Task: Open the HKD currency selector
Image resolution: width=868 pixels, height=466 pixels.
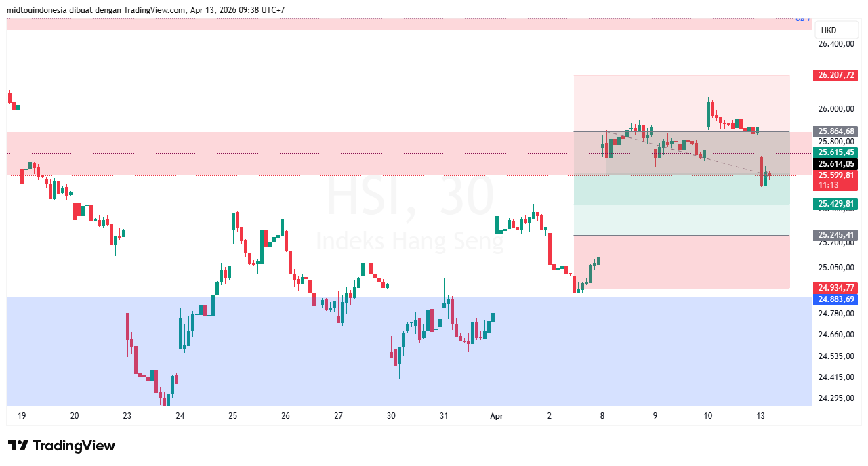Action: (835, 30)
